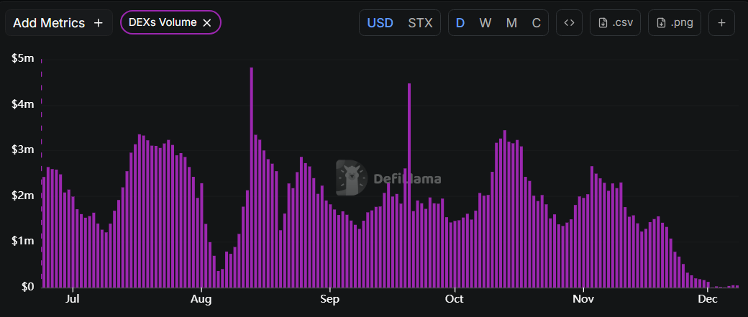
Task: Click the embed code brackets icon
Action: point(569,23)
